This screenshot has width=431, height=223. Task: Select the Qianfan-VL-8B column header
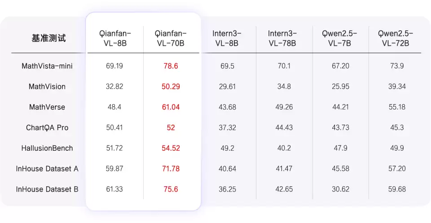(114, 38)
